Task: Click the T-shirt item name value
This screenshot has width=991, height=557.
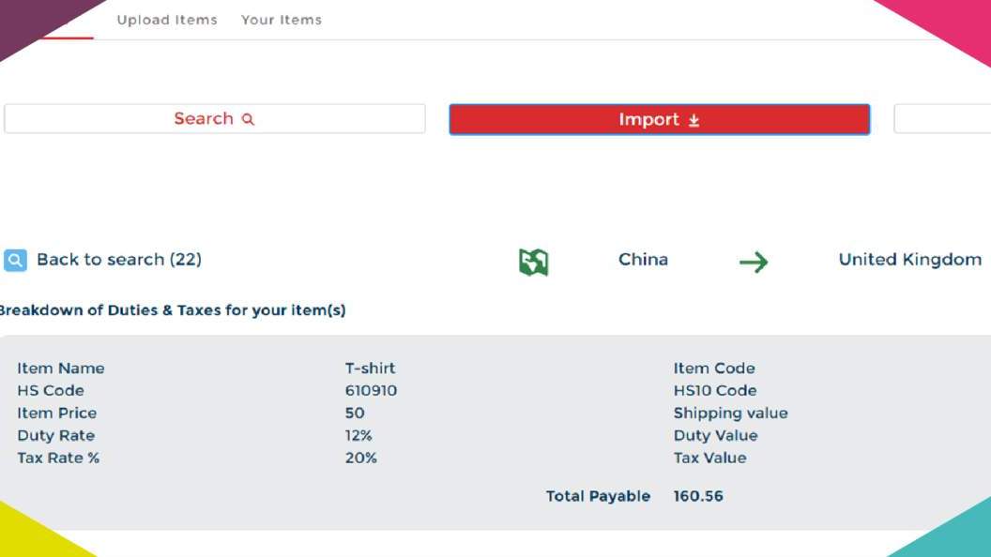Action: coord(370,369)
